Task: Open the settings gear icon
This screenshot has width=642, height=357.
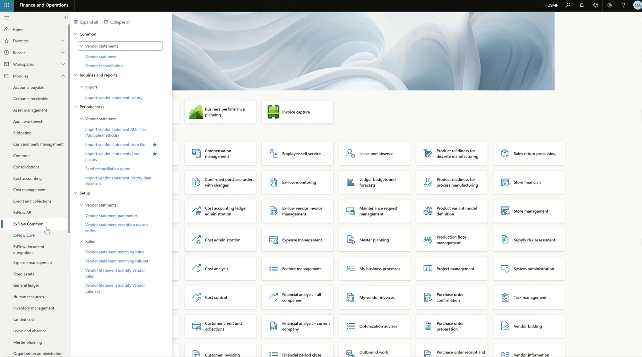Action: (610, 5)
